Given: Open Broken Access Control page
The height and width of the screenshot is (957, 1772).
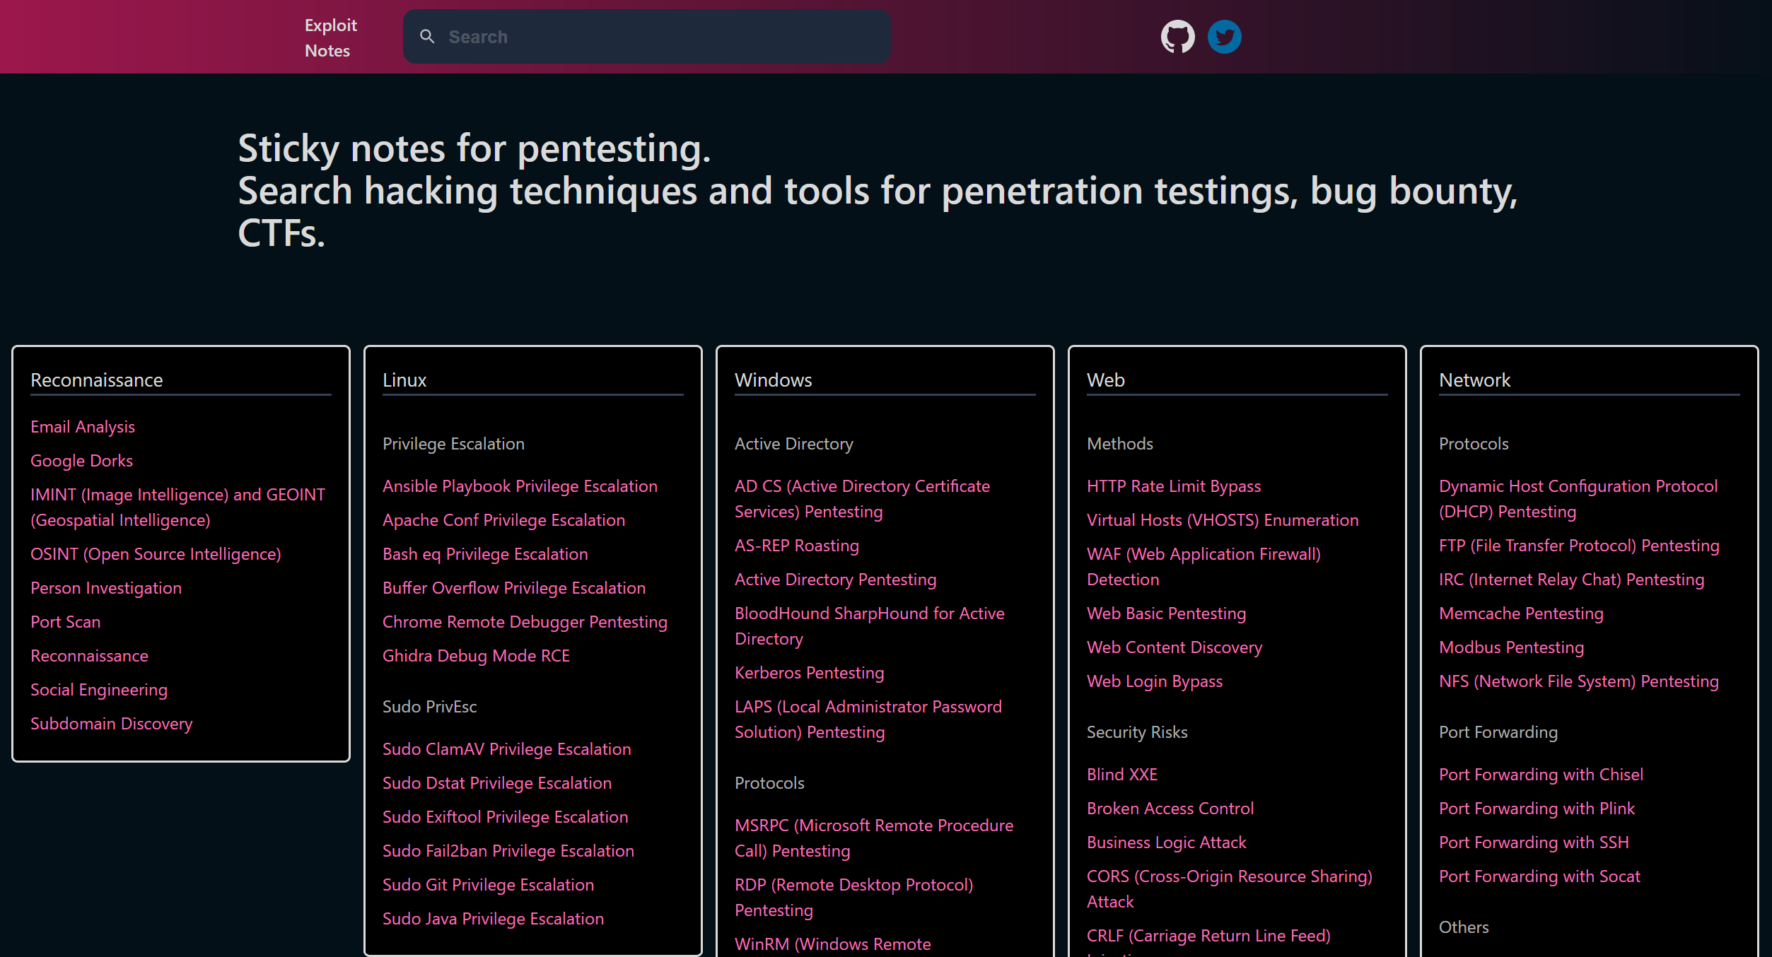Looking at the screenshot, I should (x=1170, y=809).
